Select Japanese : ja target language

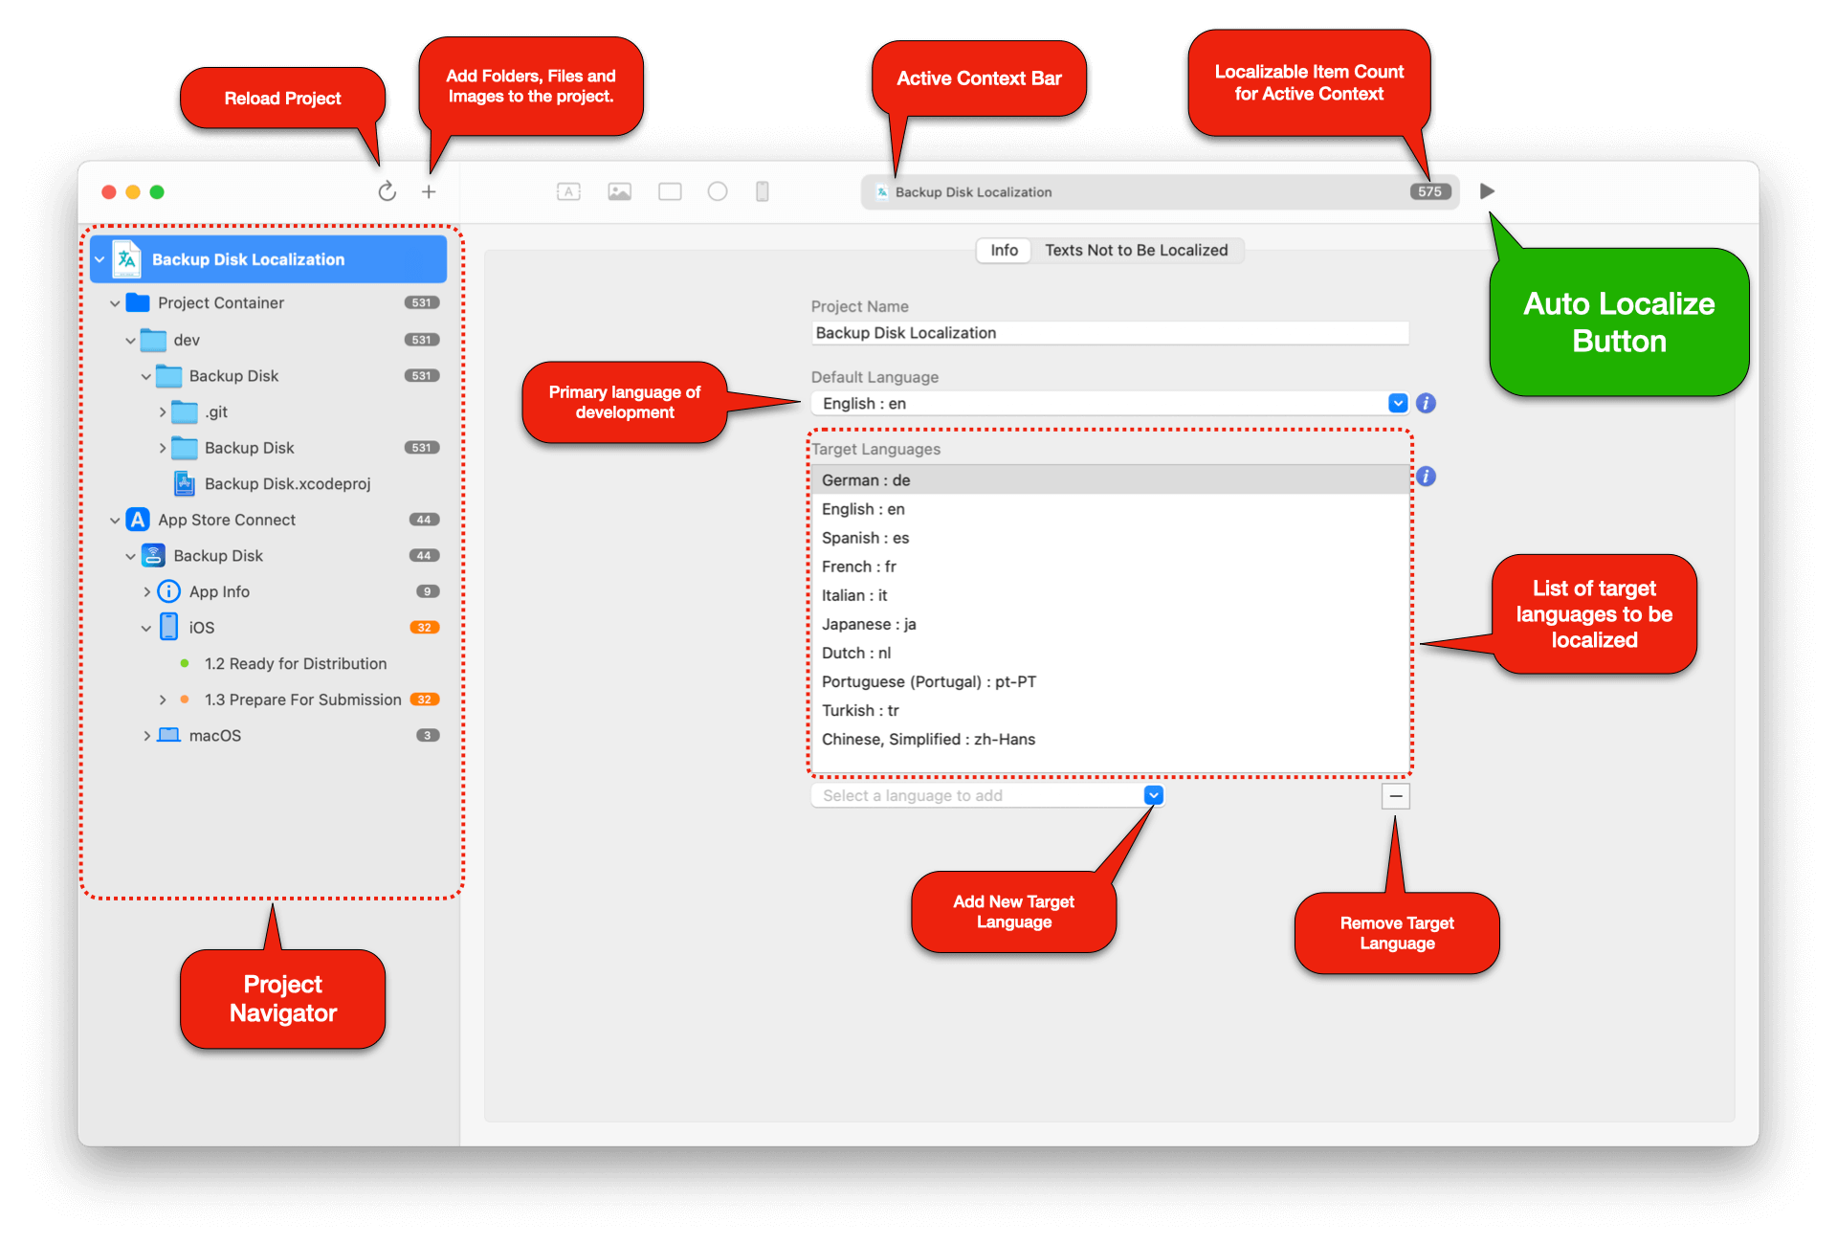tap(1110, 623)
